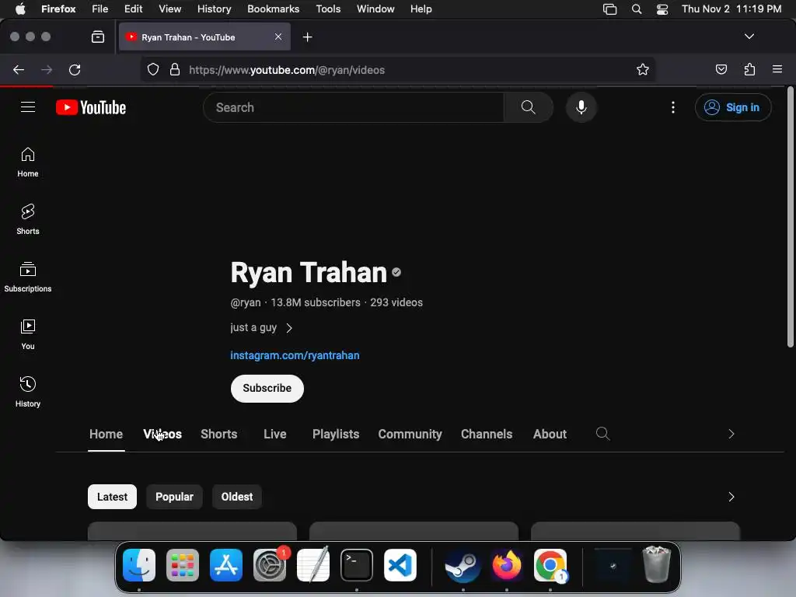Open Steam from the dock
This screenshot has height=597, width=796.
click(x=463, y=565)
